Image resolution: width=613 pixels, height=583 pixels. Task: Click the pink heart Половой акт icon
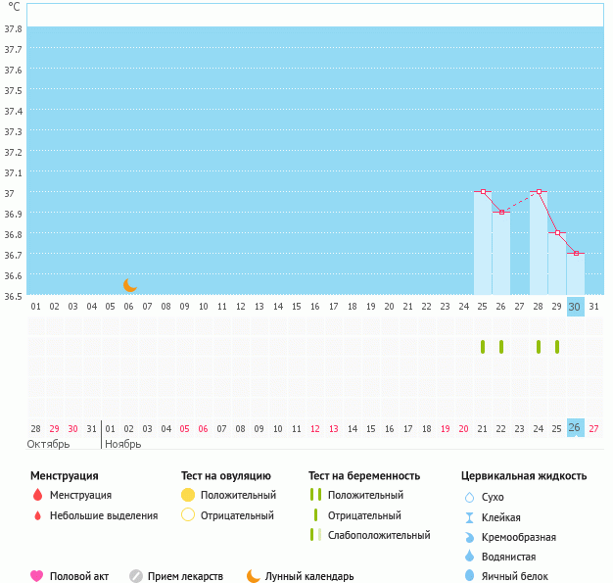tap(37, 576)
